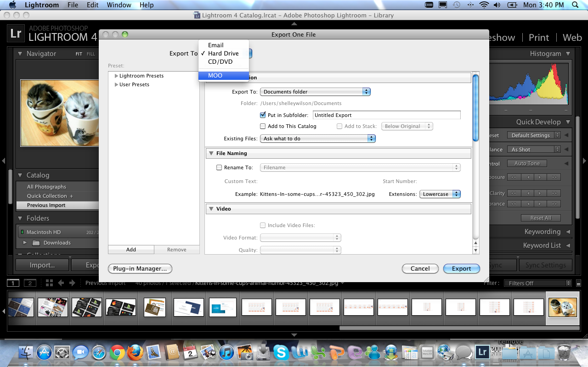Image resolution: width=588 pixels, height=367 pixels.
Task: Choose Email in the Export To menu
Action: click(215, 45)
